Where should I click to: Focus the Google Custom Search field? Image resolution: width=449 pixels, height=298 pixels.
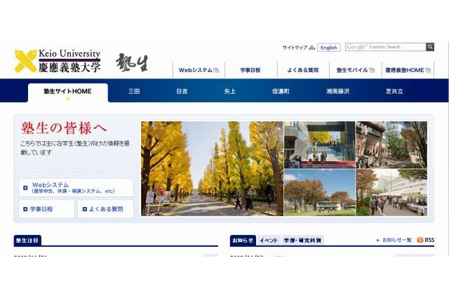pyautogui.click(x=385, y=47)
